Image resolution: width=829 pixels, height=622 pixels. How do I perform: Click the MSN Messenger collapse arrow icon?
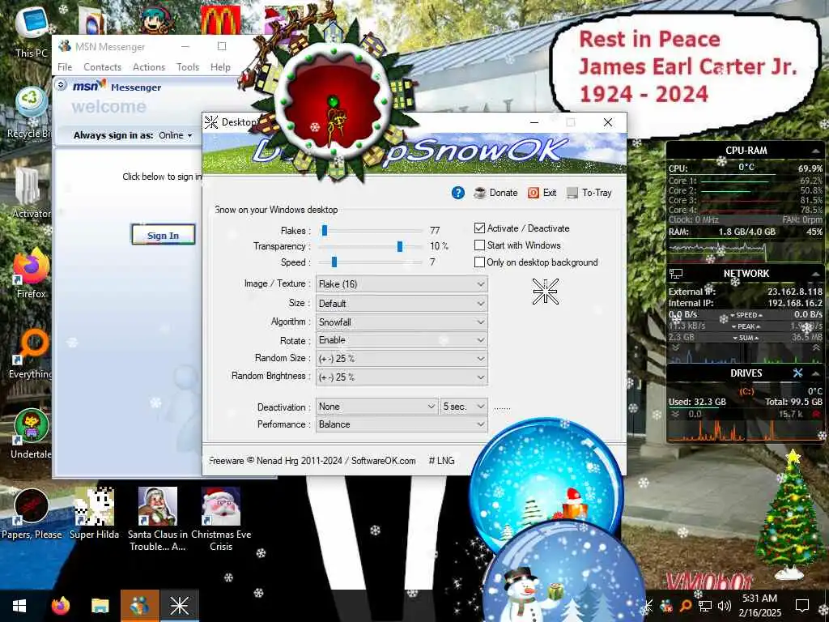61,84
